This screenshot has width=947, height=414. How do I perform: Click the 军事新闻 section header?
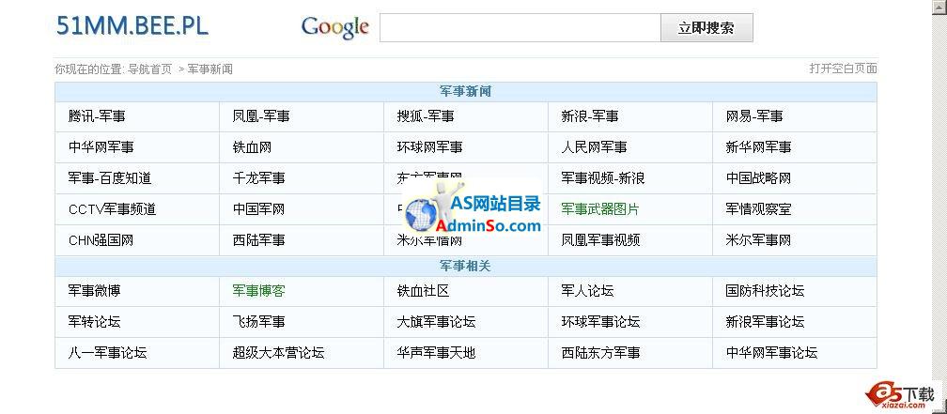click(466, 92)
